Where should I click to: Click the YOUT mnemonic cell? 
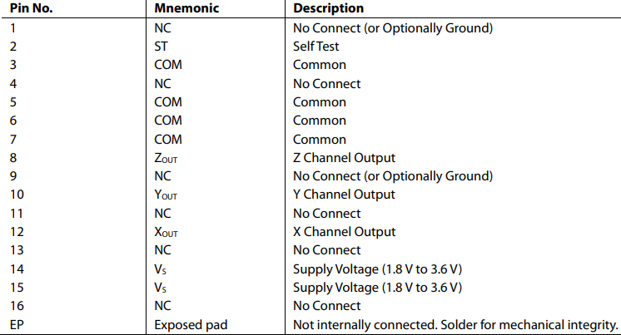coord(166,195)
